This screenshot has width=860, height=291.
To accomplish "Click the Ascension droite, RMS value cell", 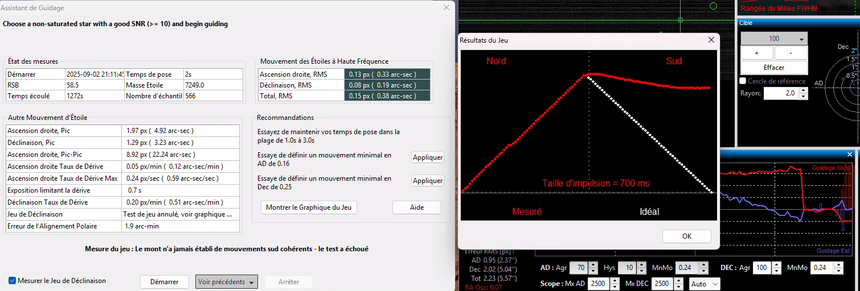I will [387, 74].
